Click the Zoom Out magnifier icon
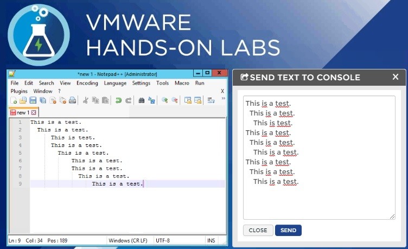The image size is (408, 249). click(174, 100)
